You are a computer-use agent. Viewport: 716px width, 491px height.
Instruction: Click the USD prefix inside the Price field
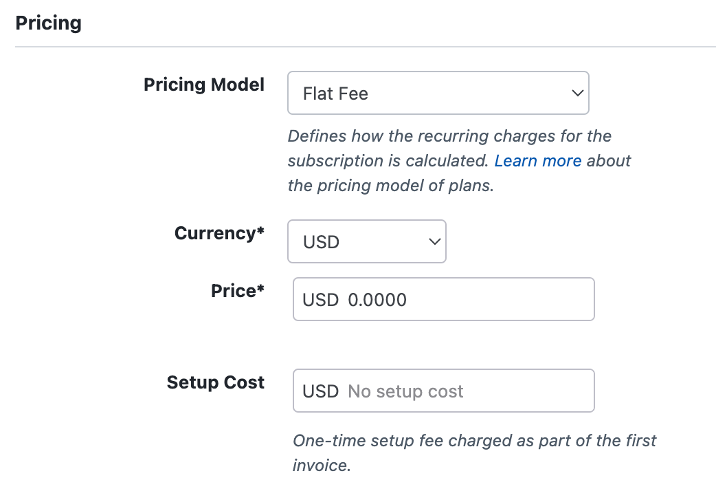coord(320,300)
